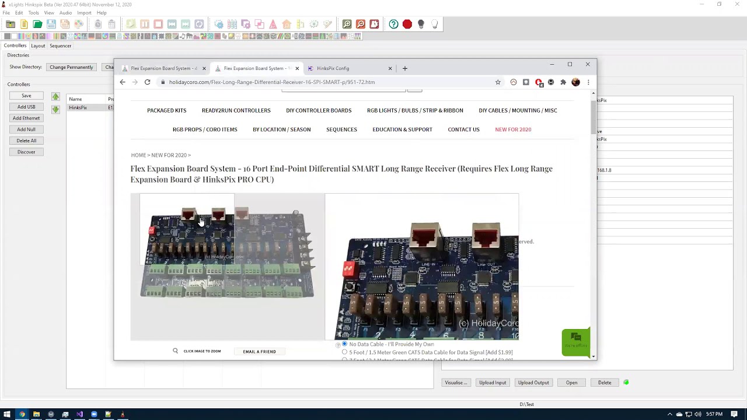Close the HinksPix Config browser tab
This screenshot has height=420, width=747.
coord(390,68)
